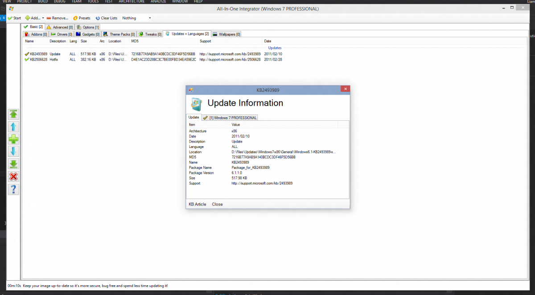Click Close at the dialog bottom
The height and width of the screenshot is (295, 535).
tap(217, 204)
